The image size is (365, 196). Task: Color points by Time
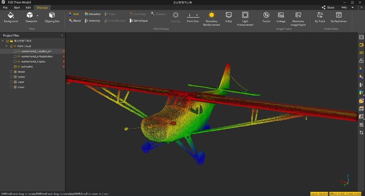pyautogui.click(x=110, y=14)
